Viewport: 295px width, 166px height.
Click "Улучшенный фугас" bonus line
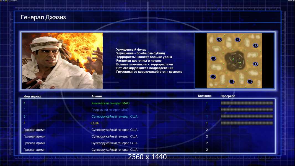(x=131, y=50)
